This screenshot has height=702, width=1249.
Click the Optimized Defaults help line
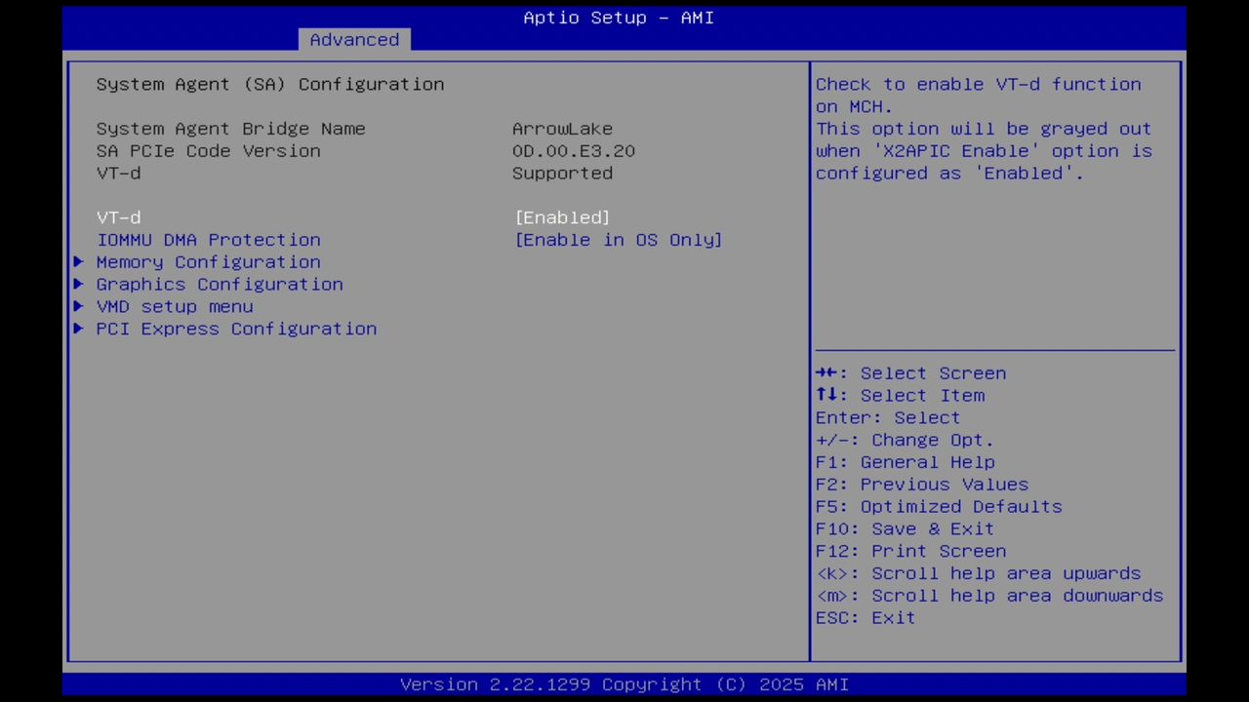[939, 506]
